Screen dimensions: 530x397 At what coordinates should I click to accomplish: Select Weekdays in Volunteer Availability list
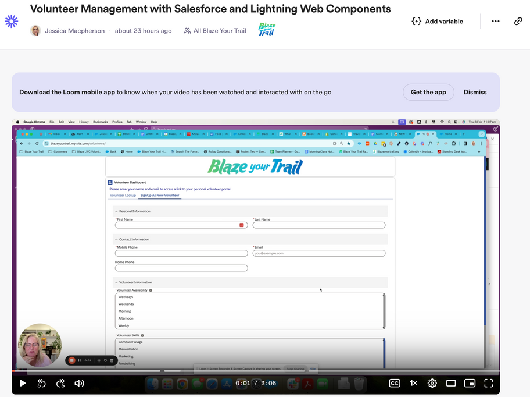(126, 297)
